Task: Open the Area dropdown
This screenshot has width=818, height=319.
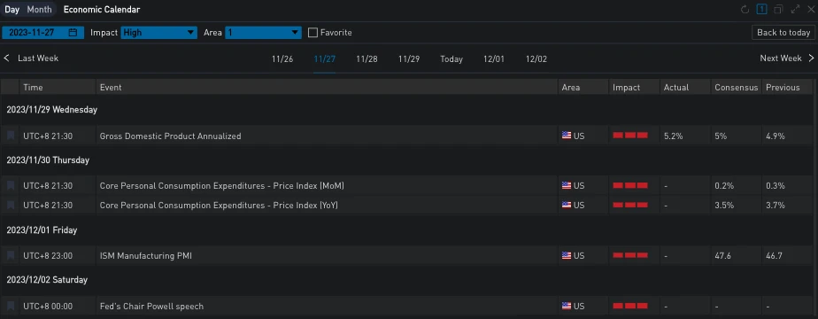Action: (x=264, y=33)
